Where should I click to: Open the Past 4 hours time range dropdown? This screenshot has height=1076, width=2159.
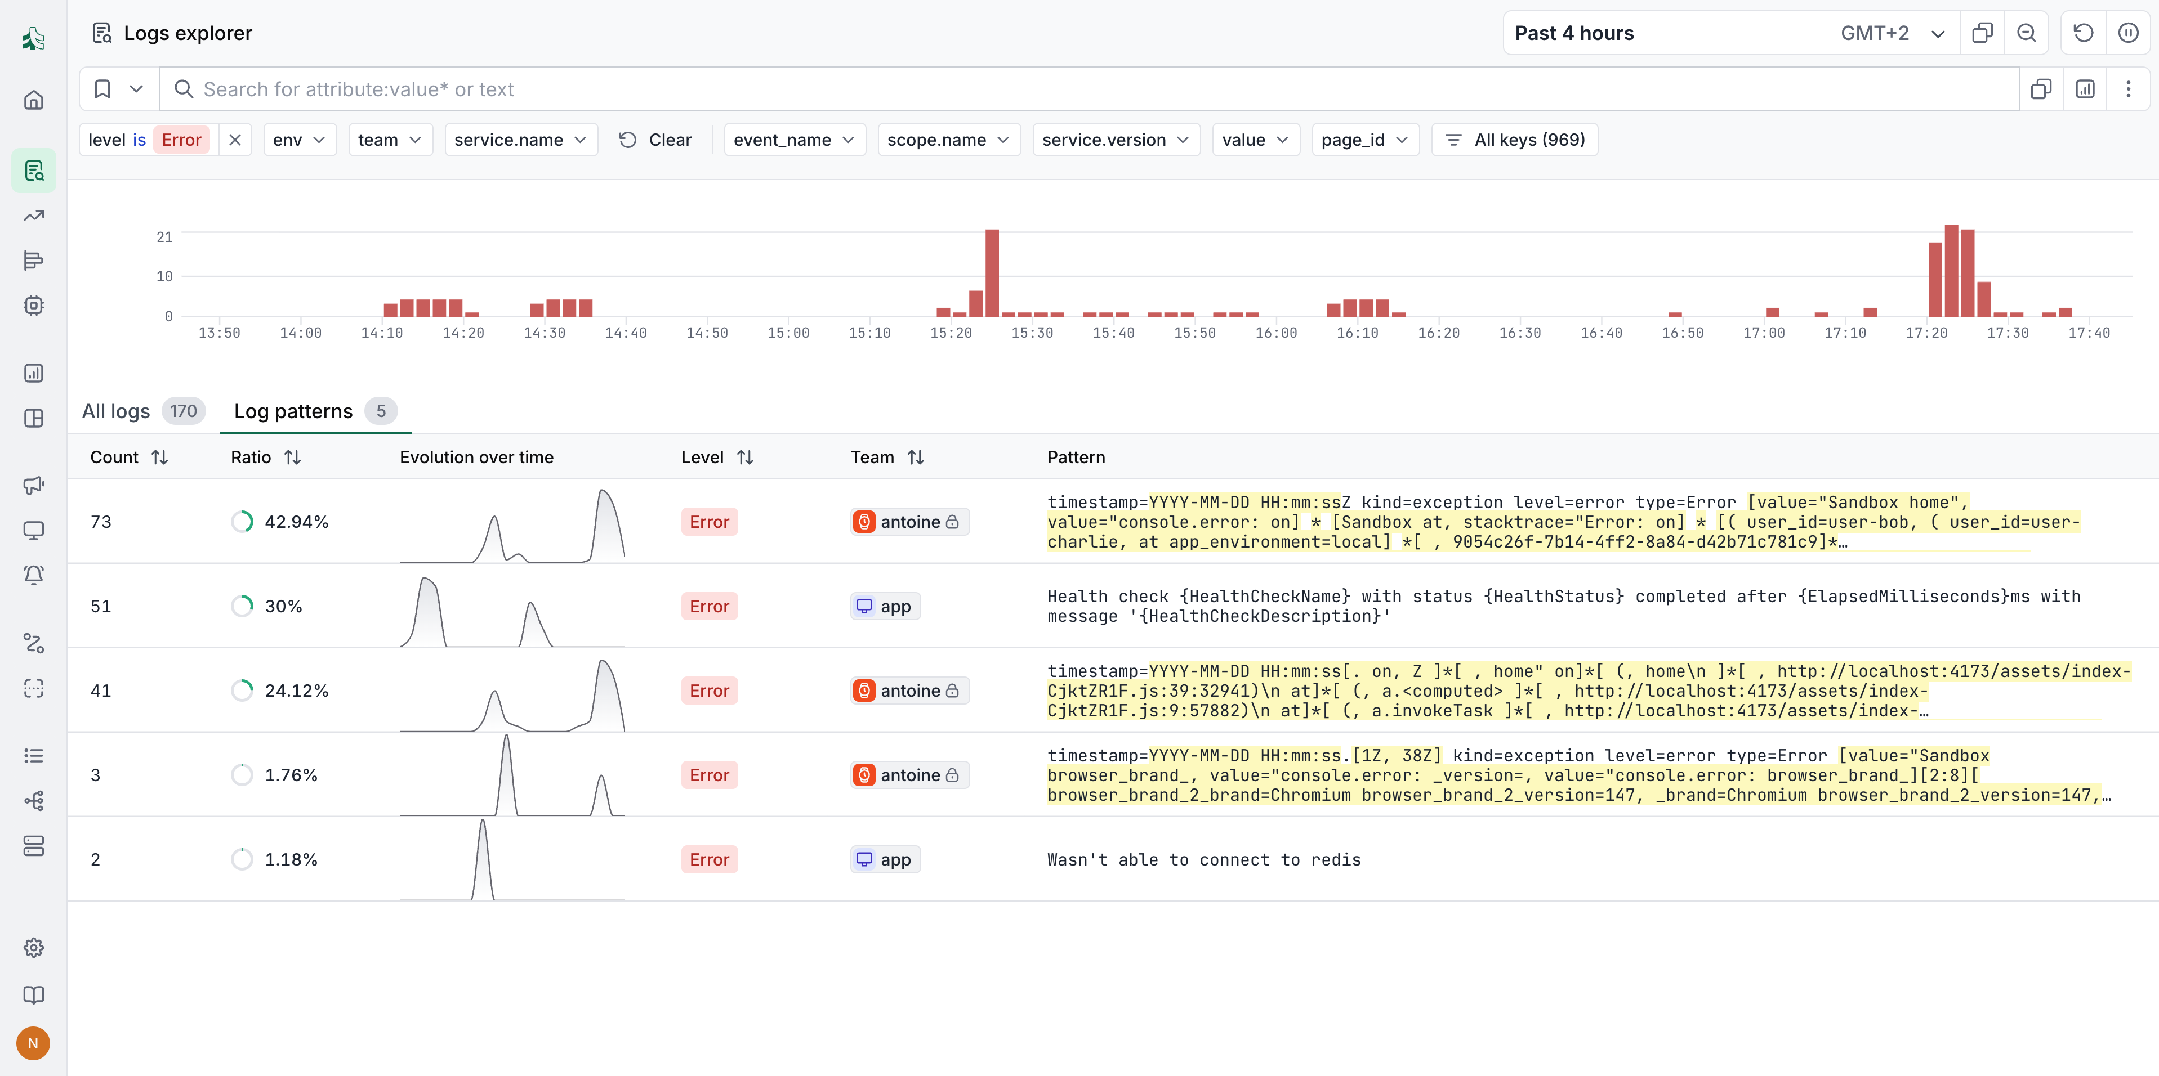click(1730, 33)
